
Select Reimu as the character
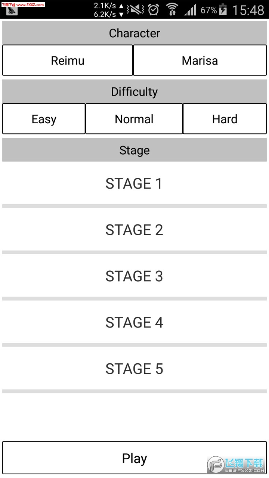tap(68, 60)
